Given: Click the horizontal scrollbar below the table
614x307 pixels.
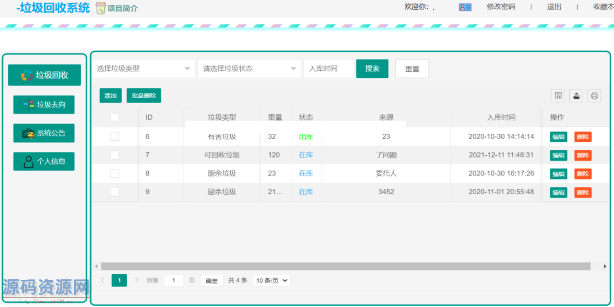Looking at the screenshot, I should [345, 266].
